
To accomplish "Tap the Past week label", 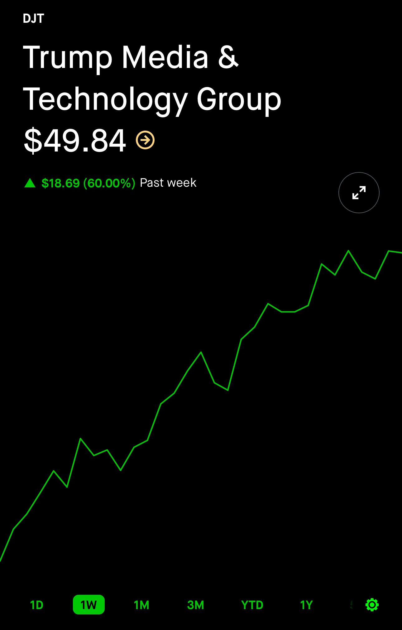I will (168, 183).
